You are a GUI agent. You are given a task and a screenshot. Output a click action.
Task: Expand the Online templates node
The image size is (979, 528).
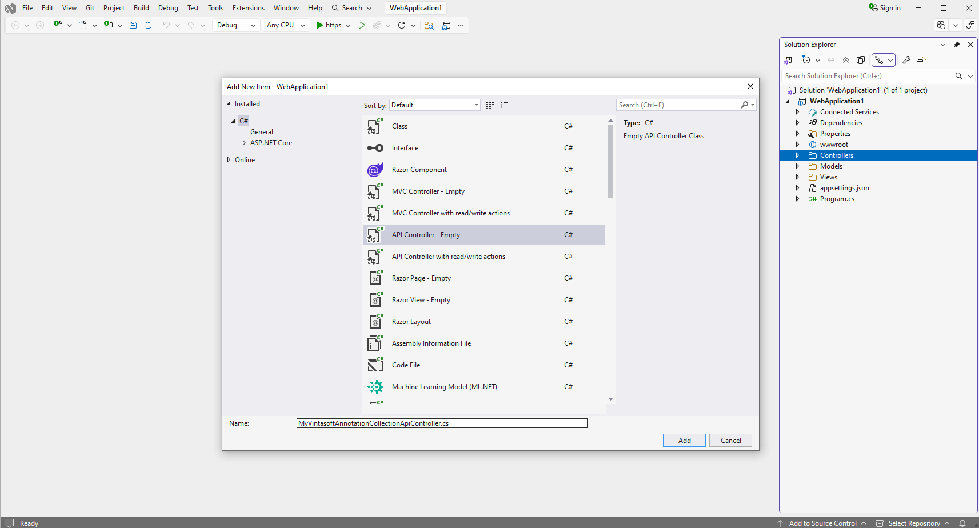point(229,160)
